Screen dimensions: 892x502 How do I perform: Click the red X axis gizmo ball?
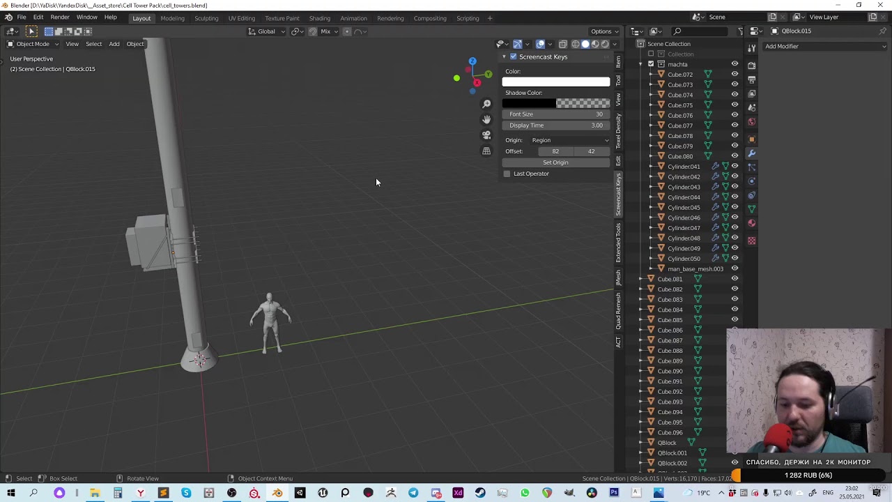477,83
